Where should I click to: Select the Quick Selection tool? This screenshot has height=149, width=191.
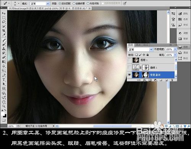[x=4, y=26]
